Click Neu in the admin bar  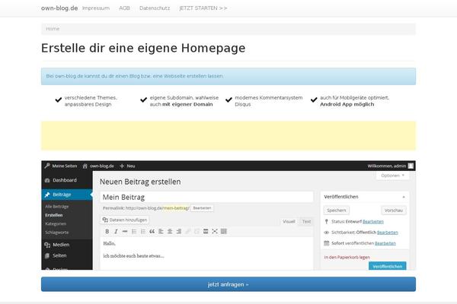pos(131,166)
